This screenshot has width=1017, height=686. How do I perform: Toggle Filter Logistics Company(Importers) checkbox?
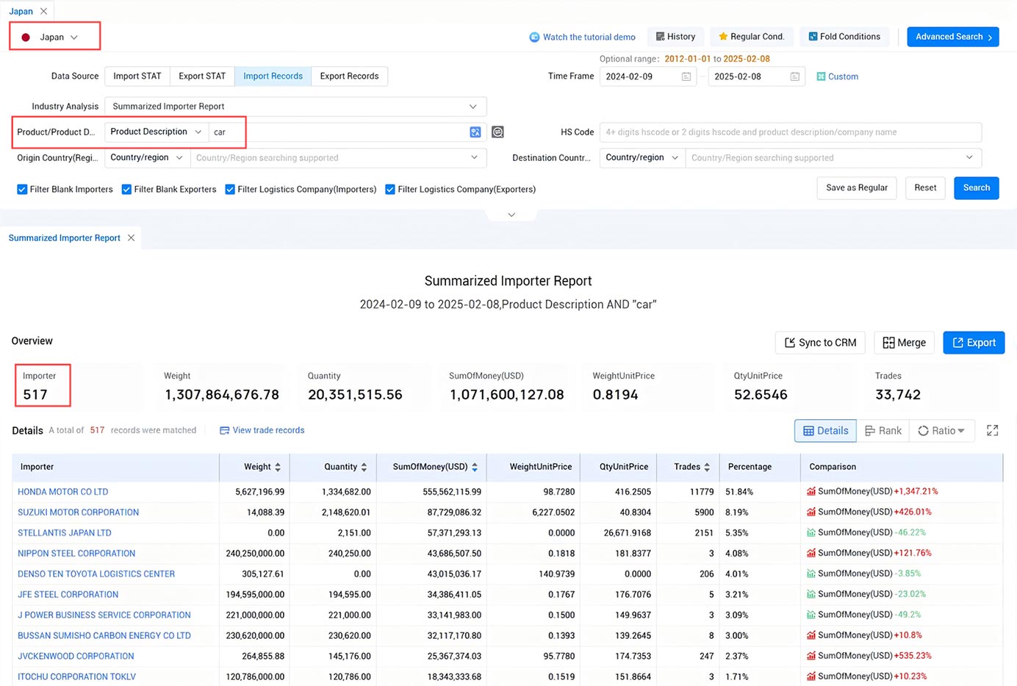230,190
